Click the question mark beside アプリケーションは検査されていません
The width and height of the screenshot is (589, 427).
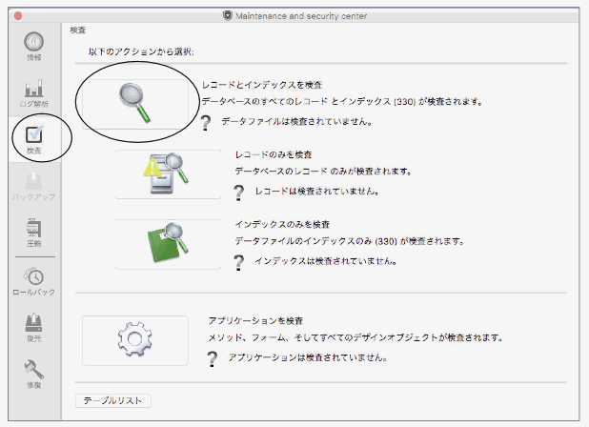[x=213, y=357]
